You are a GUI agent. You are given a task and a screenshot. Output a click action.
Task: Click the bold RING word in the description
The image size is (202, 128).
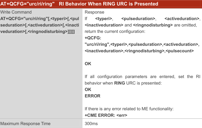pyautogui.click(x=120, y=83)
